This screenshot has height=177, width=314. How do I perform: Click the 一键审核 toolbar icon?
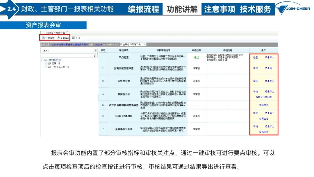click(43, 38)
